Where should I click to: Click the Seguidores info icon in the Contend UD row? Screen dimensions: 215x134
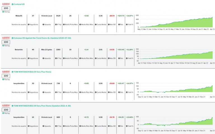28,24
